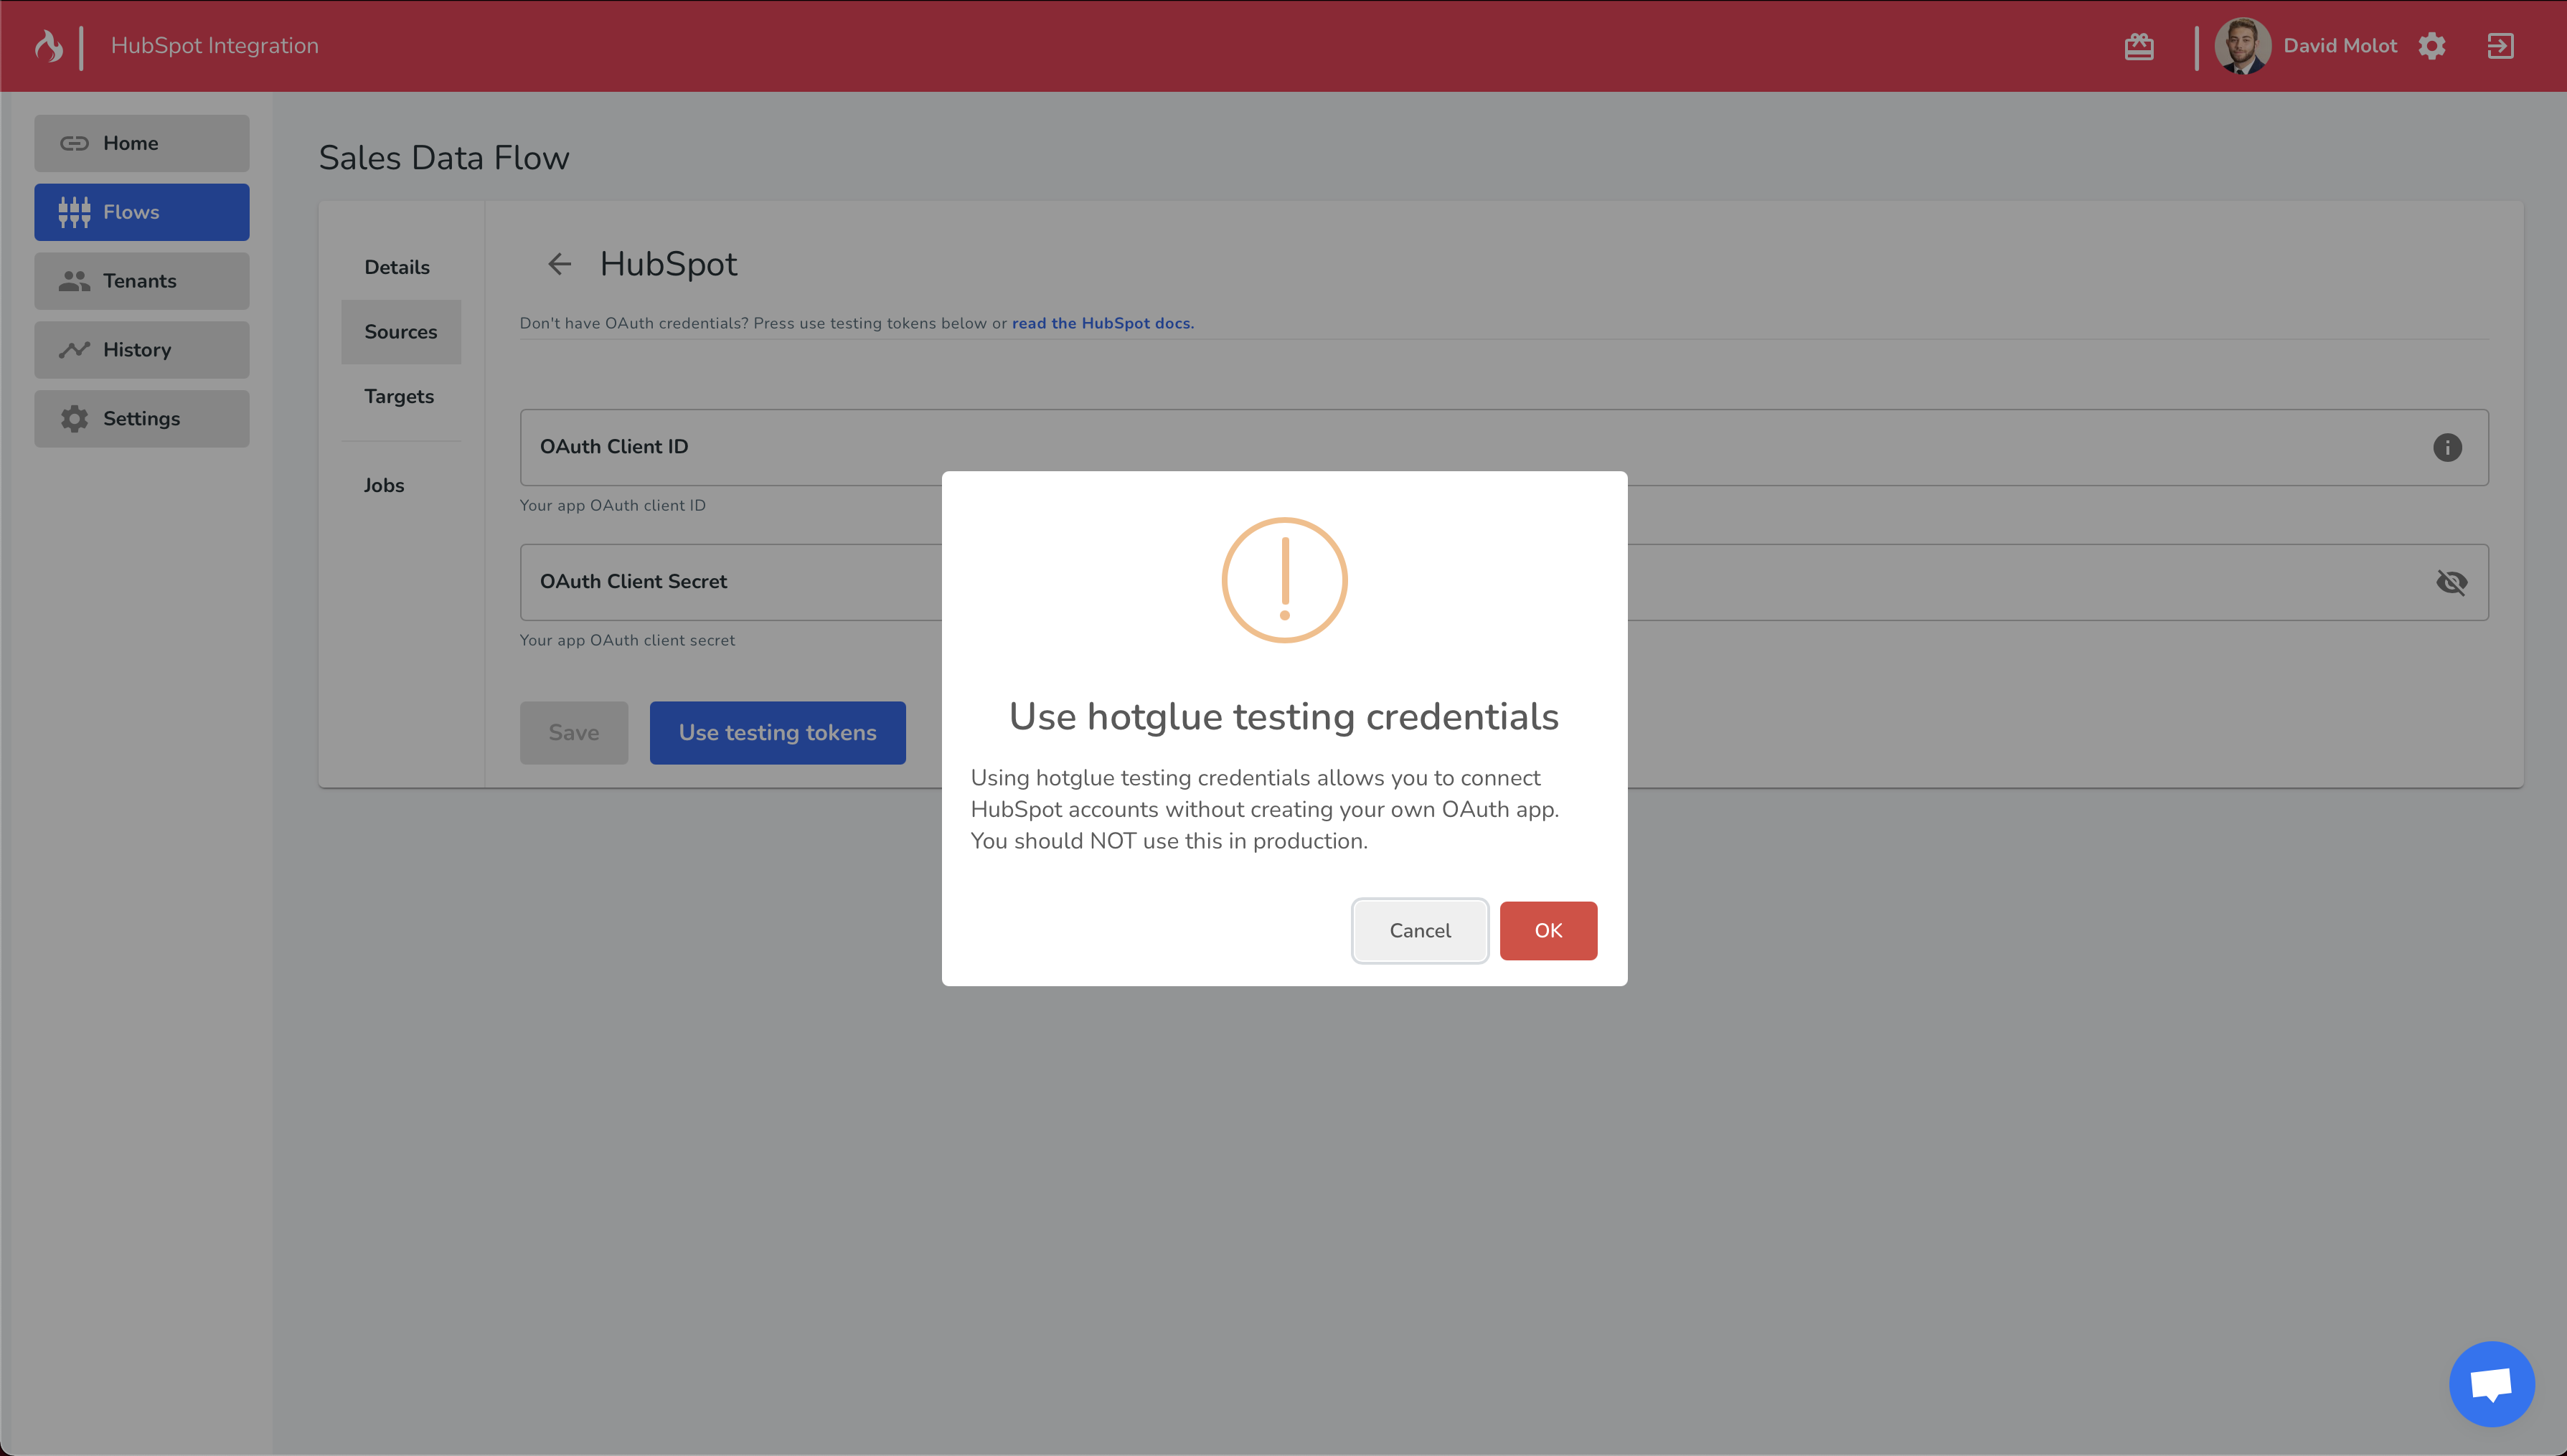
Task: Open account settings gear in header
Action: [x=2432, y=46]
